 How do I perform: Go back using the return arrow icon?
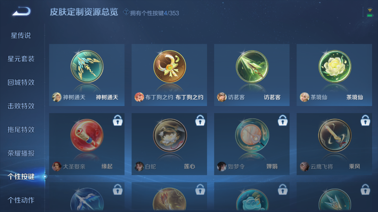[21, 12]
